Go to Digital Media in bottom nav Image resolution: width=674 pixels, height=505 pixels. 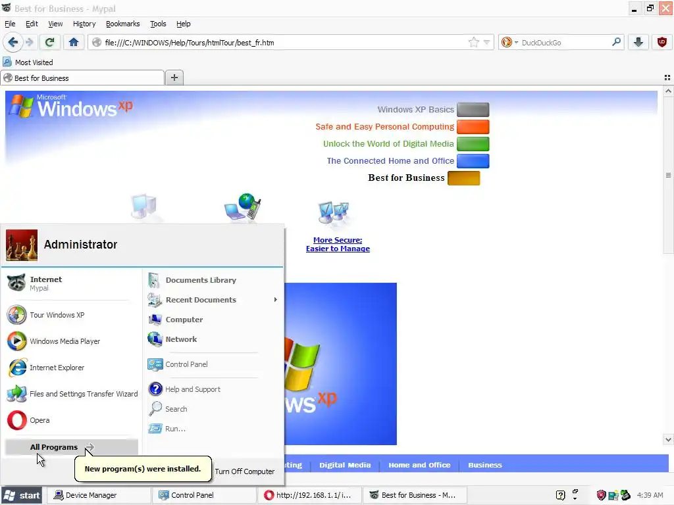tap(345, 465)
